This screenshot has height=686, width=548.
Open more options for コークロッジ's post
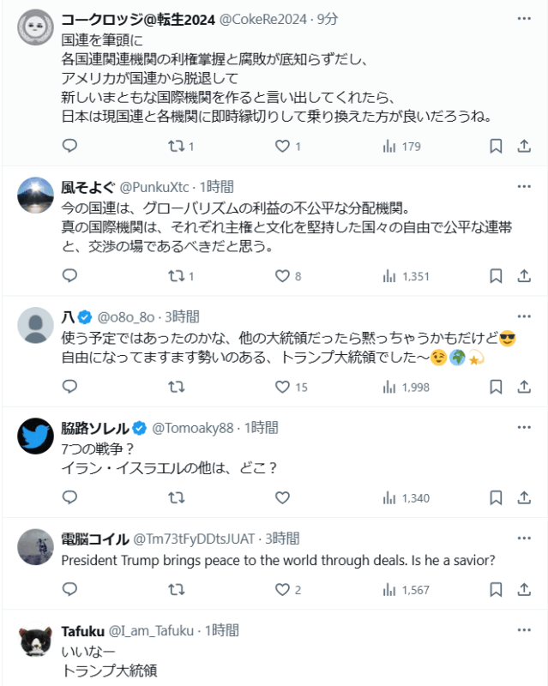(x=524, y=18)
